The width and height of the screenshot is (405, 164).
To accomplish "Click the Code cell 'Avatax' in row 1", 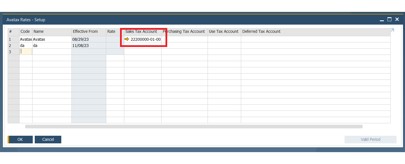I will pyautogui.click(x=26, y=39).
